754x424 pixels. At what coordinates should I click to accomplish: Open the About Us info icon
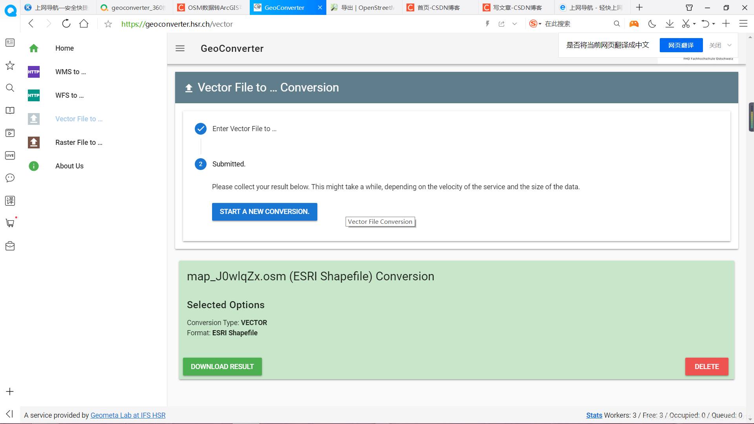click(34, 166)
